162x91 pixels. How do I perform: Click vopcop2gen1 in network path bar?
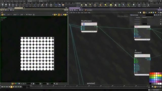click(89, 10)
